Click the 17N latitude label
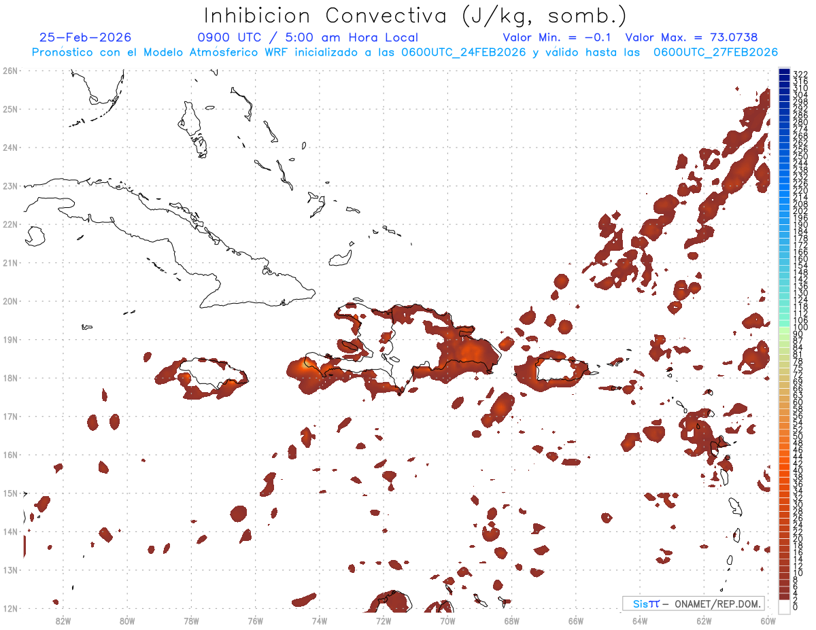This screenshot has height=630, width=816. tap(10, 416)
